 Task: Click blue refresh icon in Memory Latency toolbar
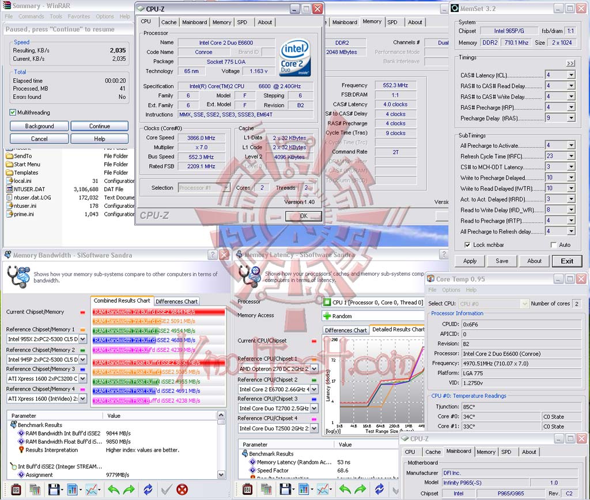click(x=379, y=490)
